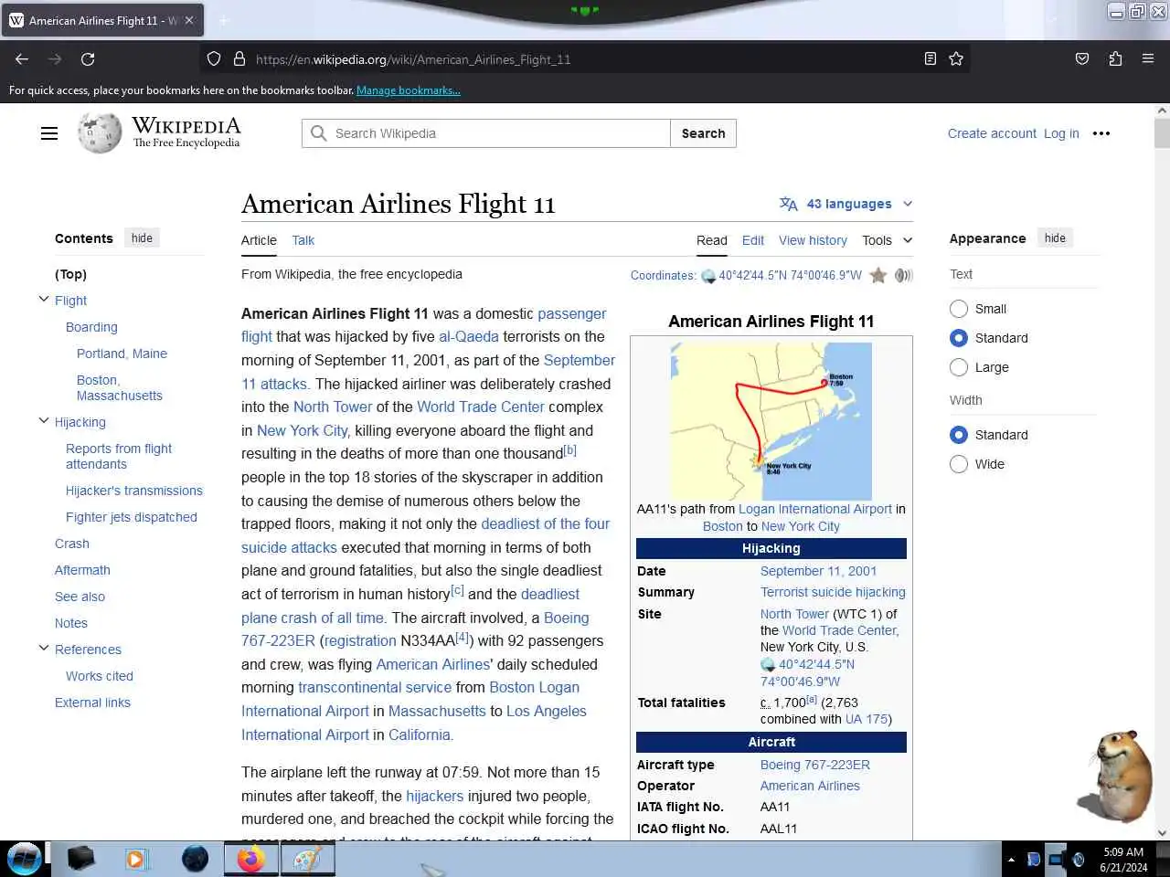Click the Search button
1170x877 pixels.
[703, 133]
